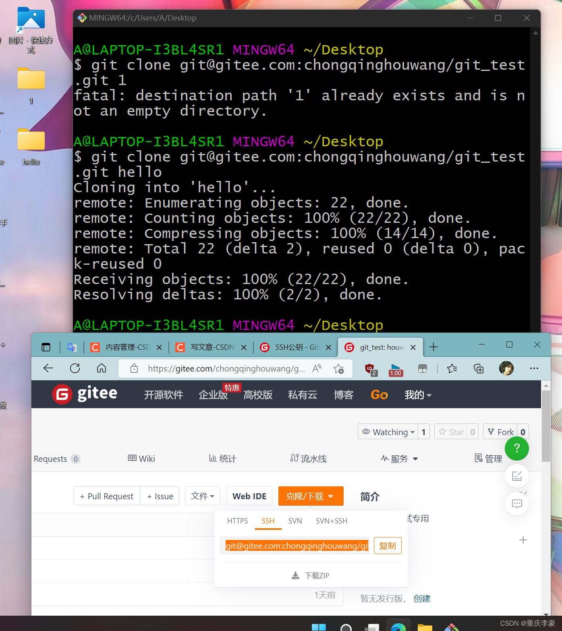This screenshot has height=631, width=562.
Task: Expand the 文件 dropdown
Action: (x=203, y=496)
